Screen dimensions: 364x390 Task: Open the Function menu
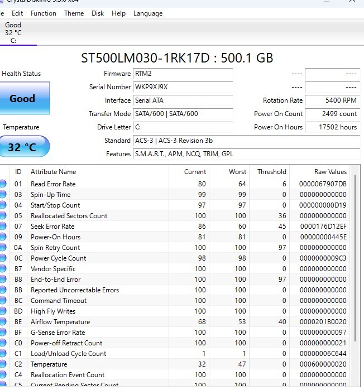44,13
